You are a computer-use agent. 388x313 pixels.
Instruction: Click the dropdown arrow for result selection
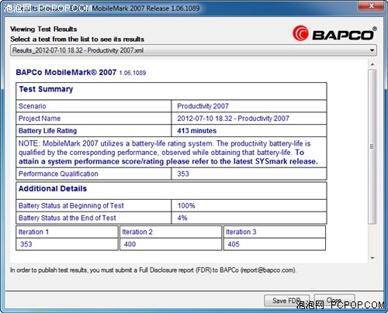point(372,50)
